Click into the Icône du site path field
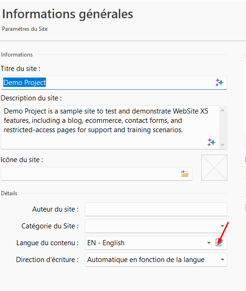The height and width of the screenshot is (291, 246). click(x=97, y=174)
